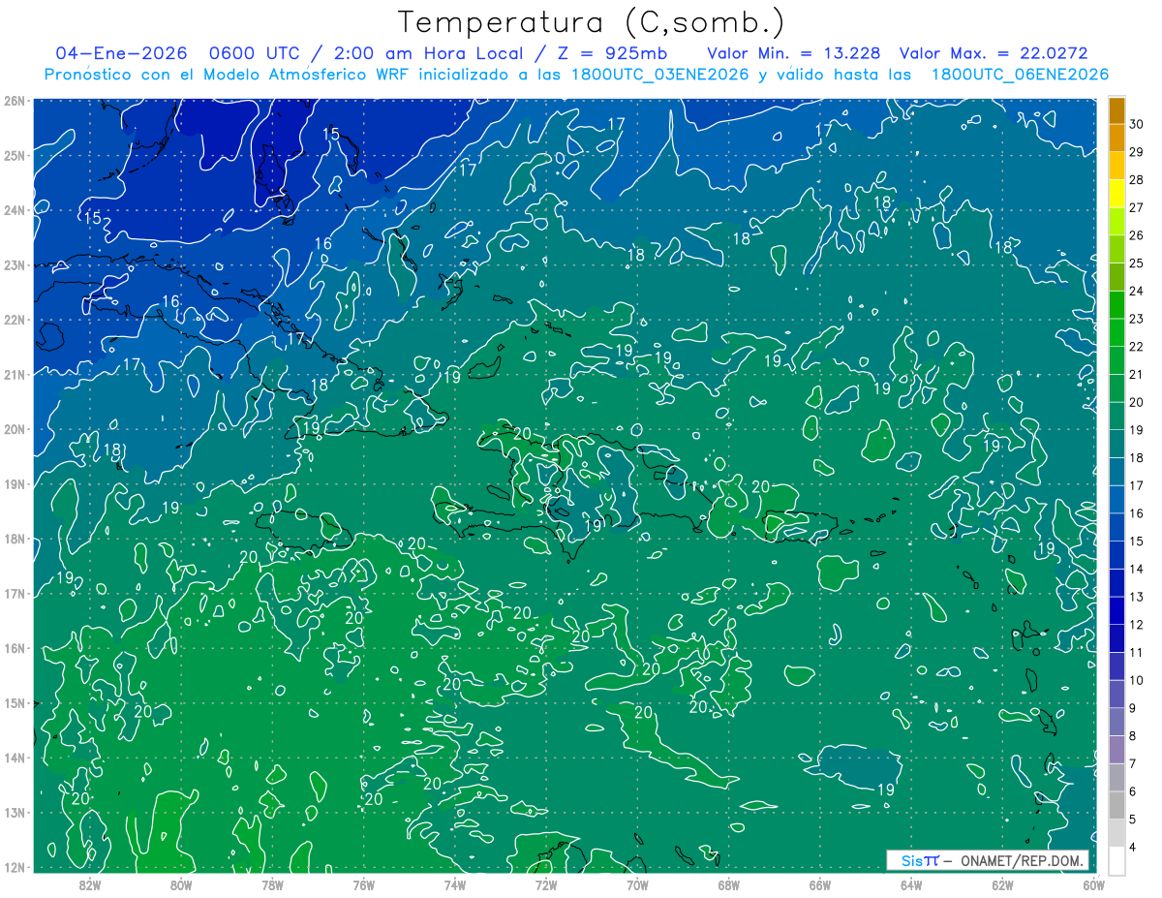Click the "13N" latitude label
The image size is (1162, 898).
click(x=14, y=812)
